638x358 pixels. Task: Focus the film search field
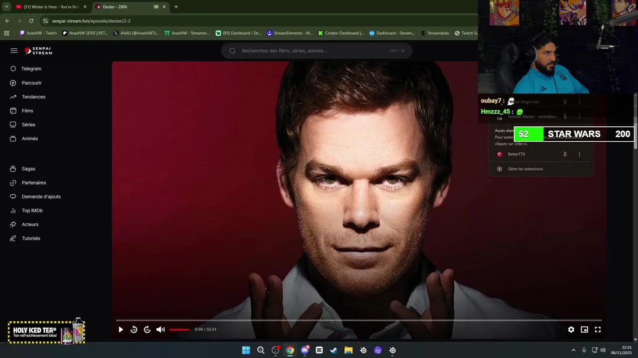tap(317, 51)
